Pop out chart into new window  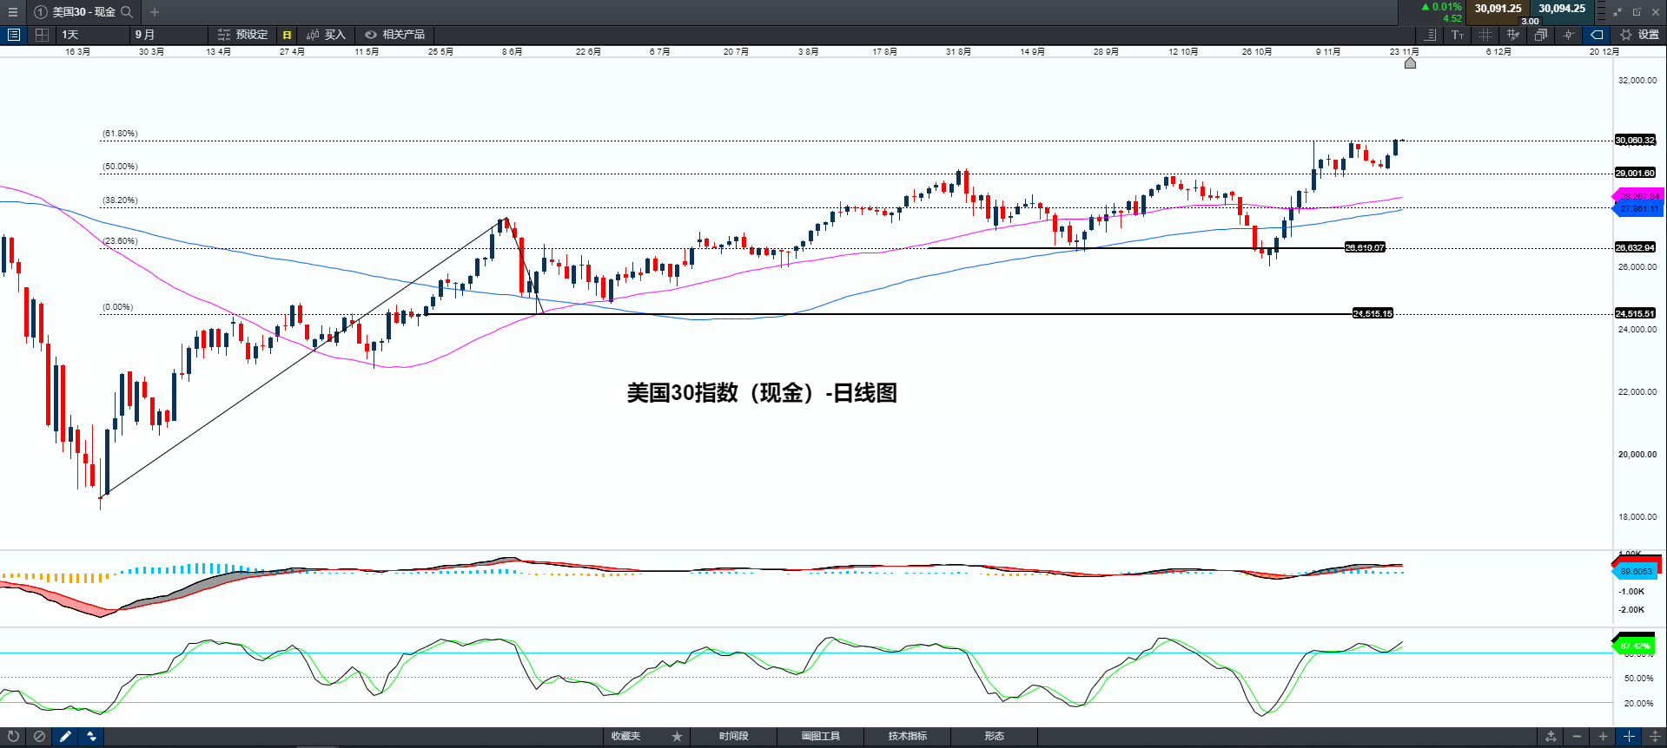[x=1637, y=12]
